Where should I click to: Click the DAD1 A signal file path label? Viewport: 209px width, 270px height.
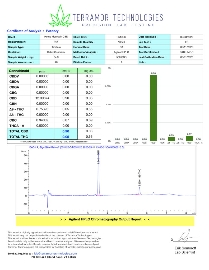click(x=77, y=147)
